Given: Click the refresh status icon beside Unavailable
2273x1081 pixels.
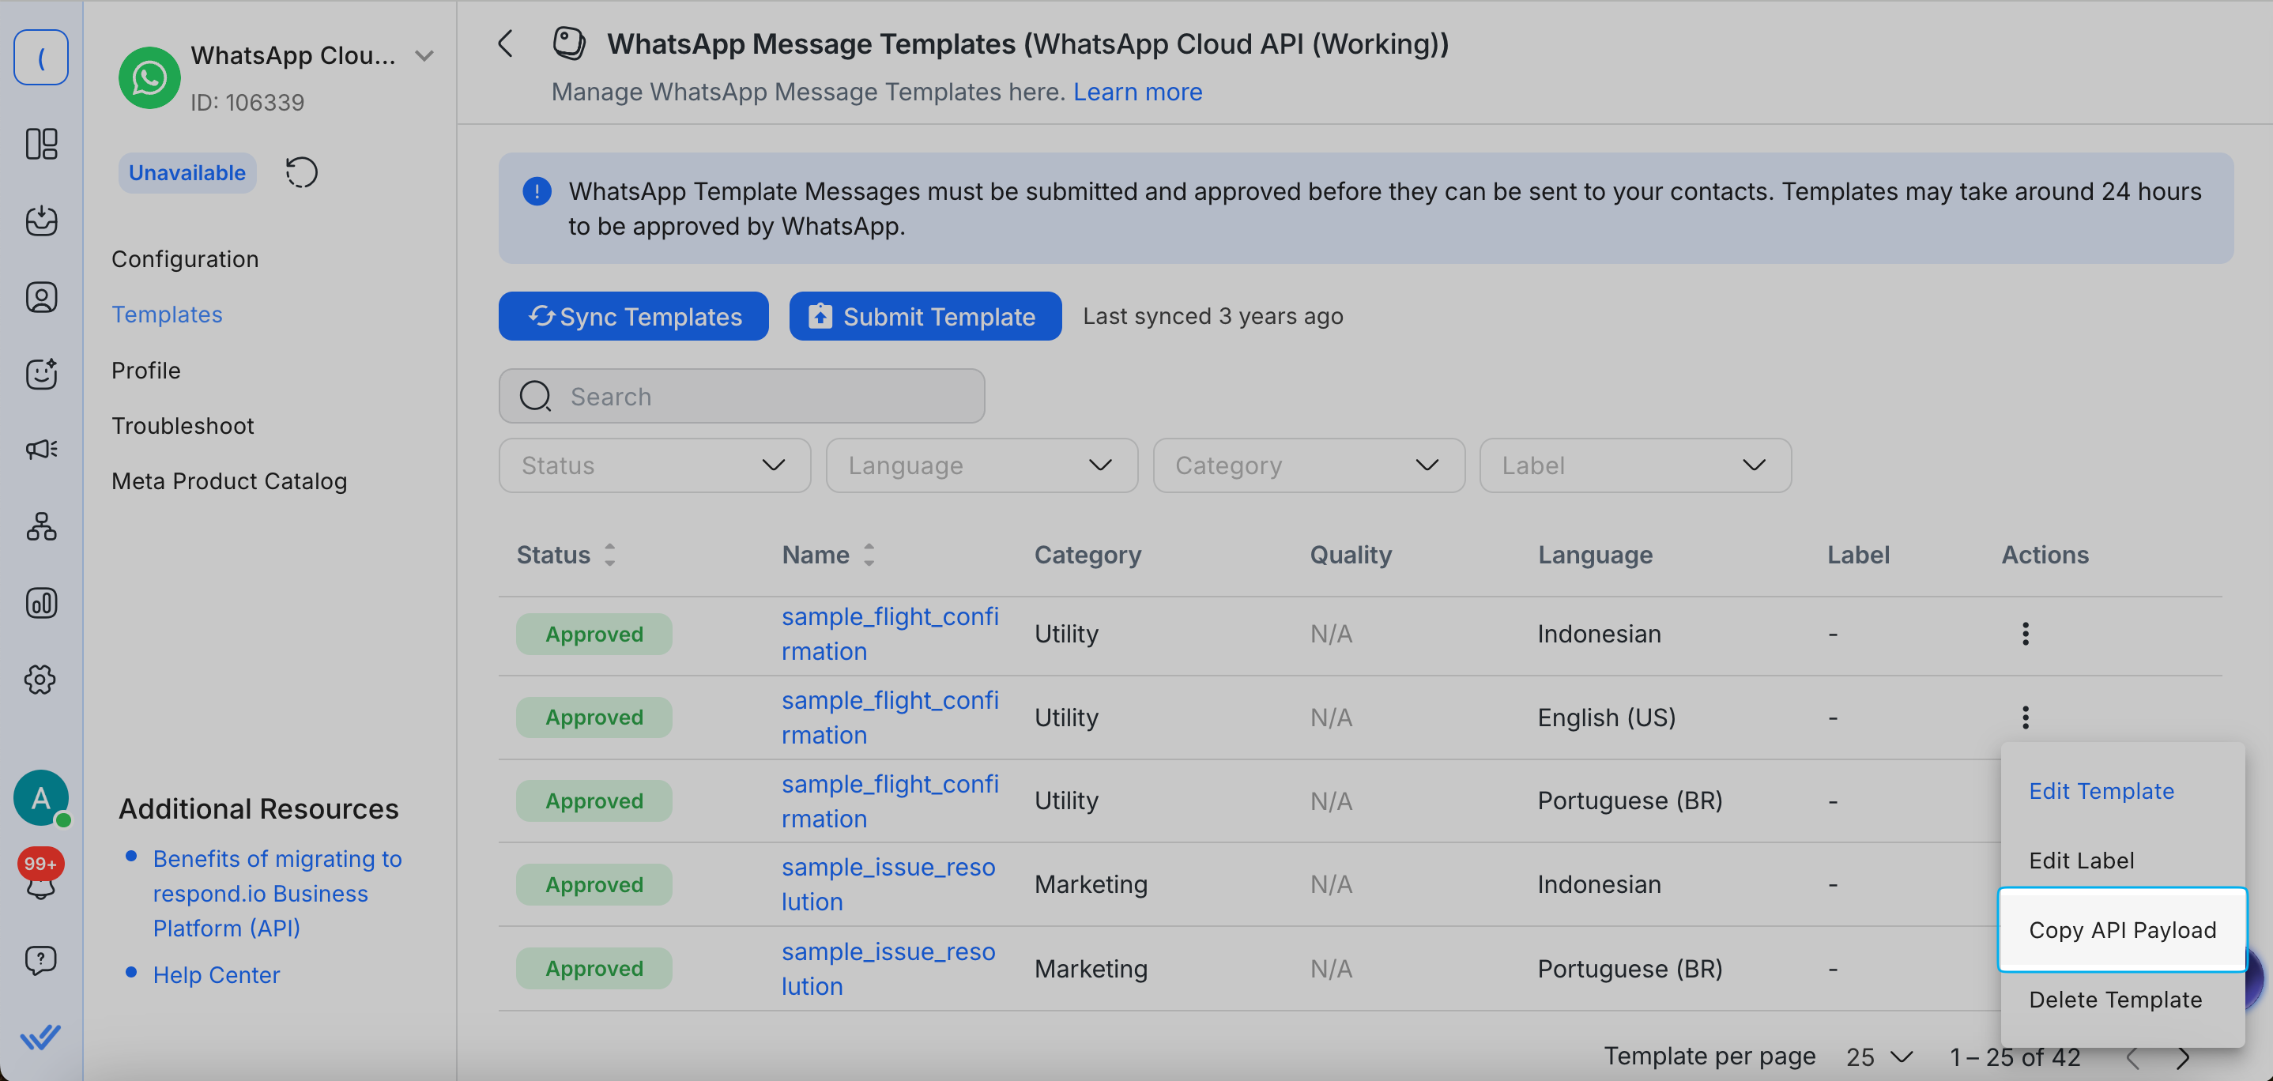Looking at the screenshot, I should point(301,173).
